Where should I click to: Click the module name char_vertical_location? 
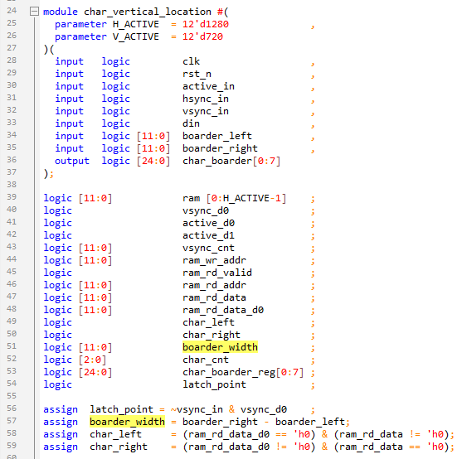148,12
